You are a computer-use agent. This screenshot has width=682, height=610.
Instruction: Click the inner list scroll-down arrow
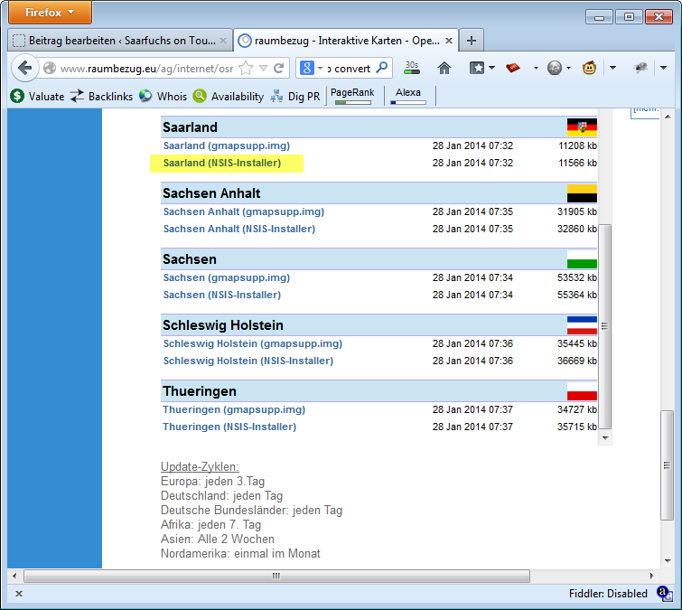point(605,437)
